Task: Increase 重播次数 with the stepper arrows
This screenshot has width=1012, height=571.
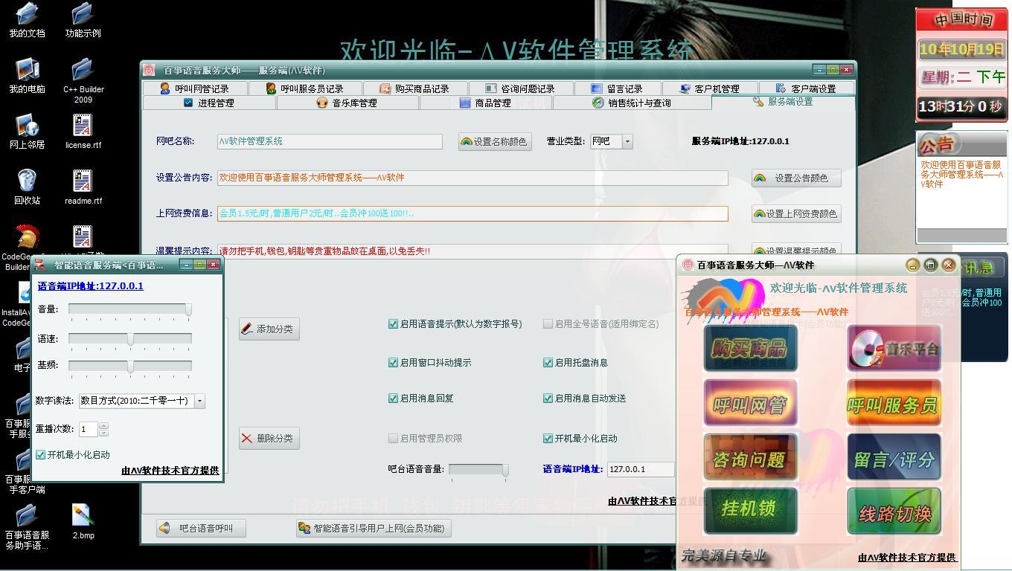Action: (x=103, y=426)
